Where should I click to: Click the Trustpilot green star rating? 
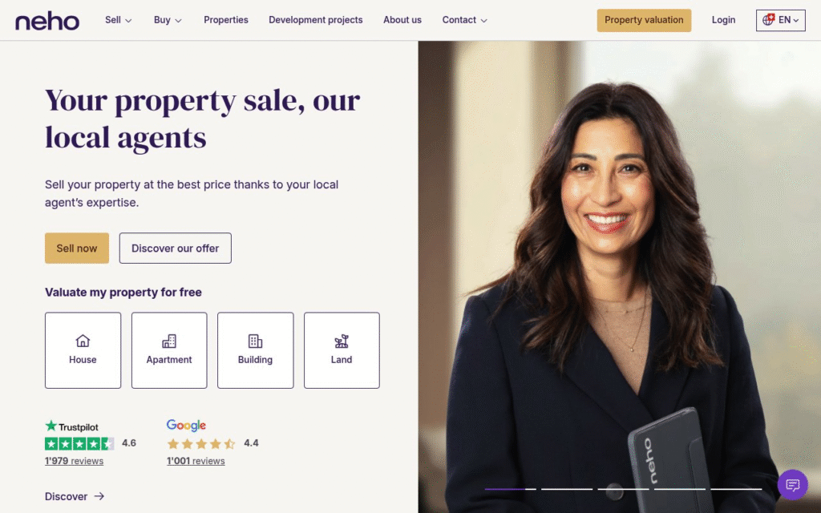pos(79,444)
